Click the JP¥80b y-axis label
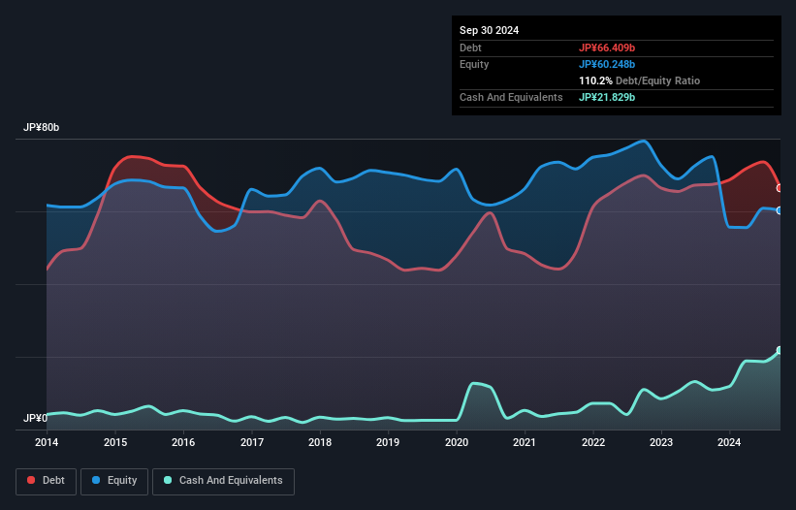 click(x=41, y=127)
